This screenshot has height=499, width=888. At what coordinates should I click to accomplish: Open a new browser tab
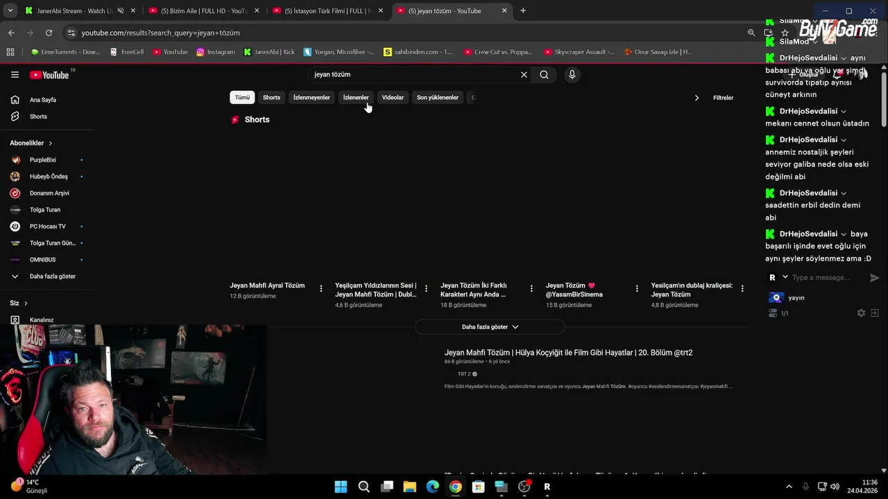coord(523,11)
